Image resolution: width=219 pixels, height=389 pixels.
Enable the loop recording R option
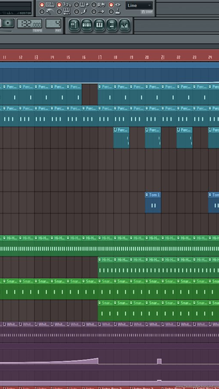(94, 5)
